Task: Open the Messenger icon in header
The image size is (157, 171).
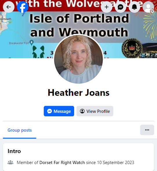Action: (x=121, y=7)
